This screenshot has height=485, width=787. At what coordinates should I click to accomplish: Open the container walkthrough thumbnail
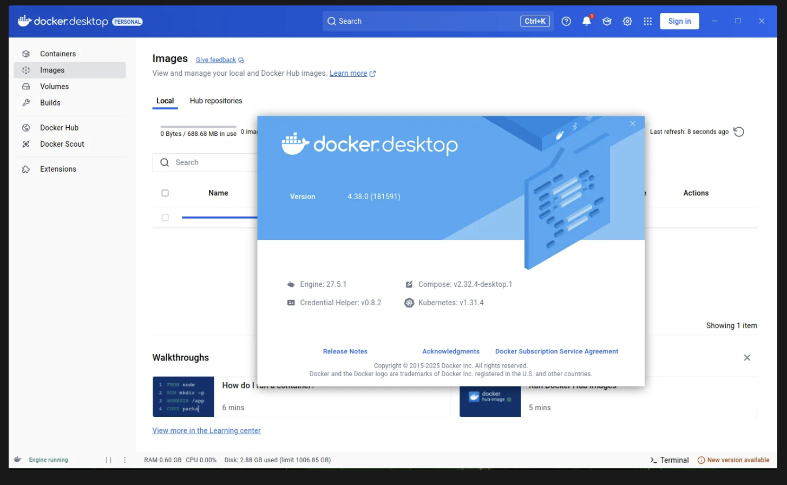(x=183, y=397)
